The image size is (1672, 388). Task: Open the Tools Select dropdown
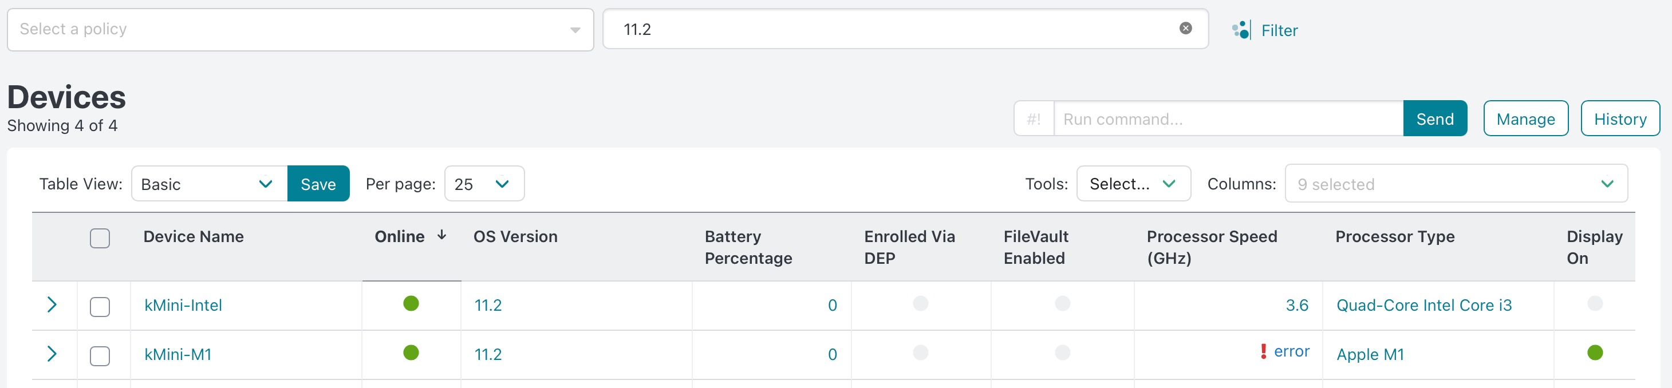click(x=1133, y=184)
